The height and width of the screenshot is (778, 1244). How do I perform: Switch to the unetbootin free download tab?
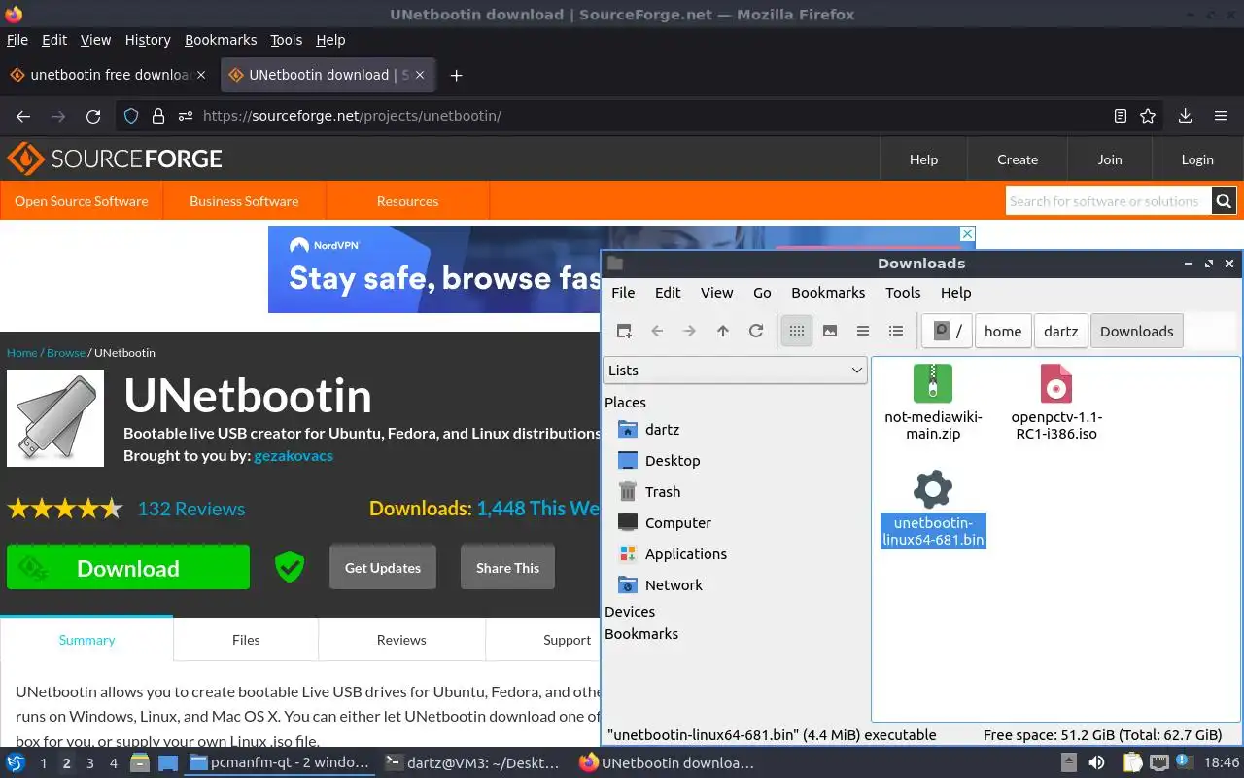[109, 75]
